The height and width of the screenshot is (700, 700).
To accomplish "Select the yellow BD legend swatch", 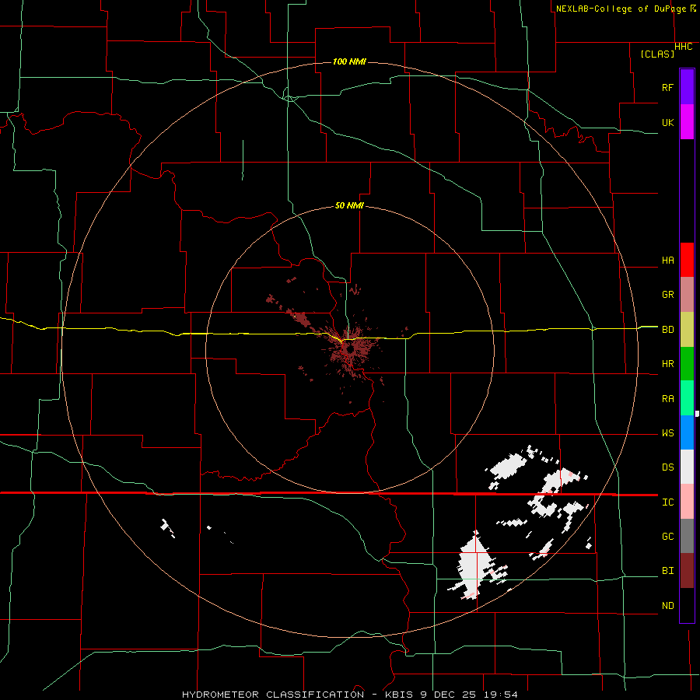I will click(687, 329).
